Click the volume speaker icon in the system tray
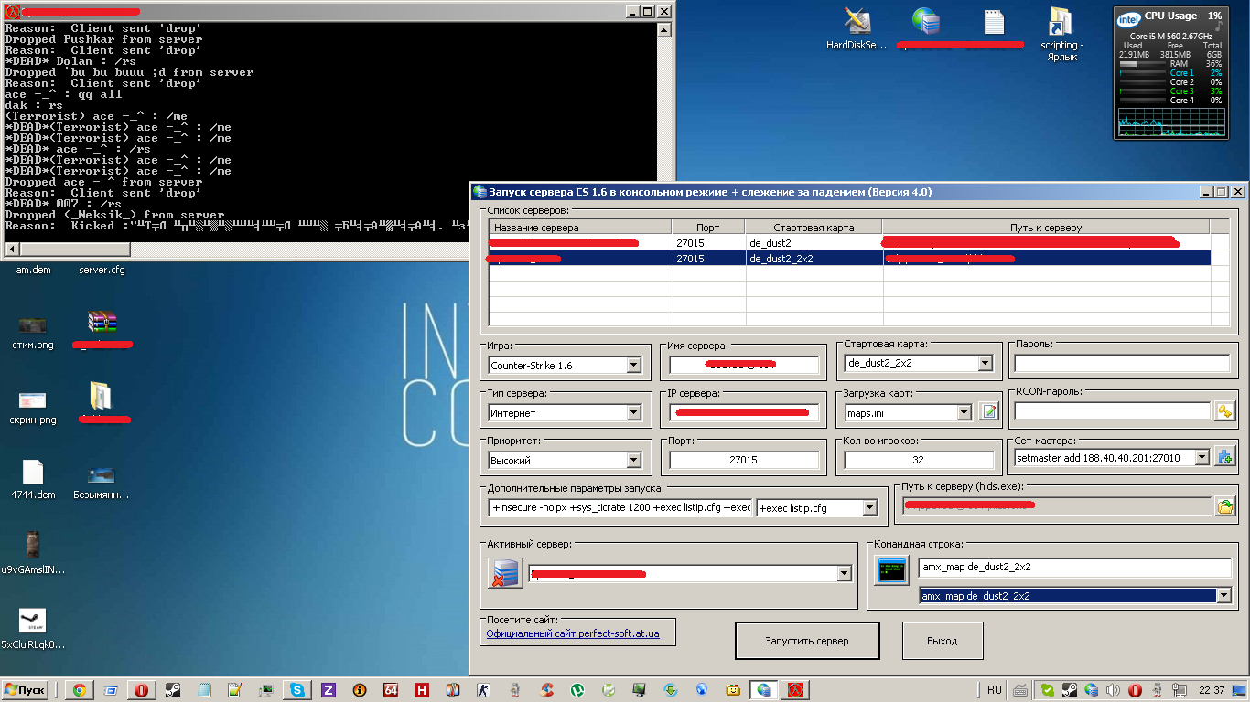This screenshot has width=1250, height=702. pos(1114,690)
